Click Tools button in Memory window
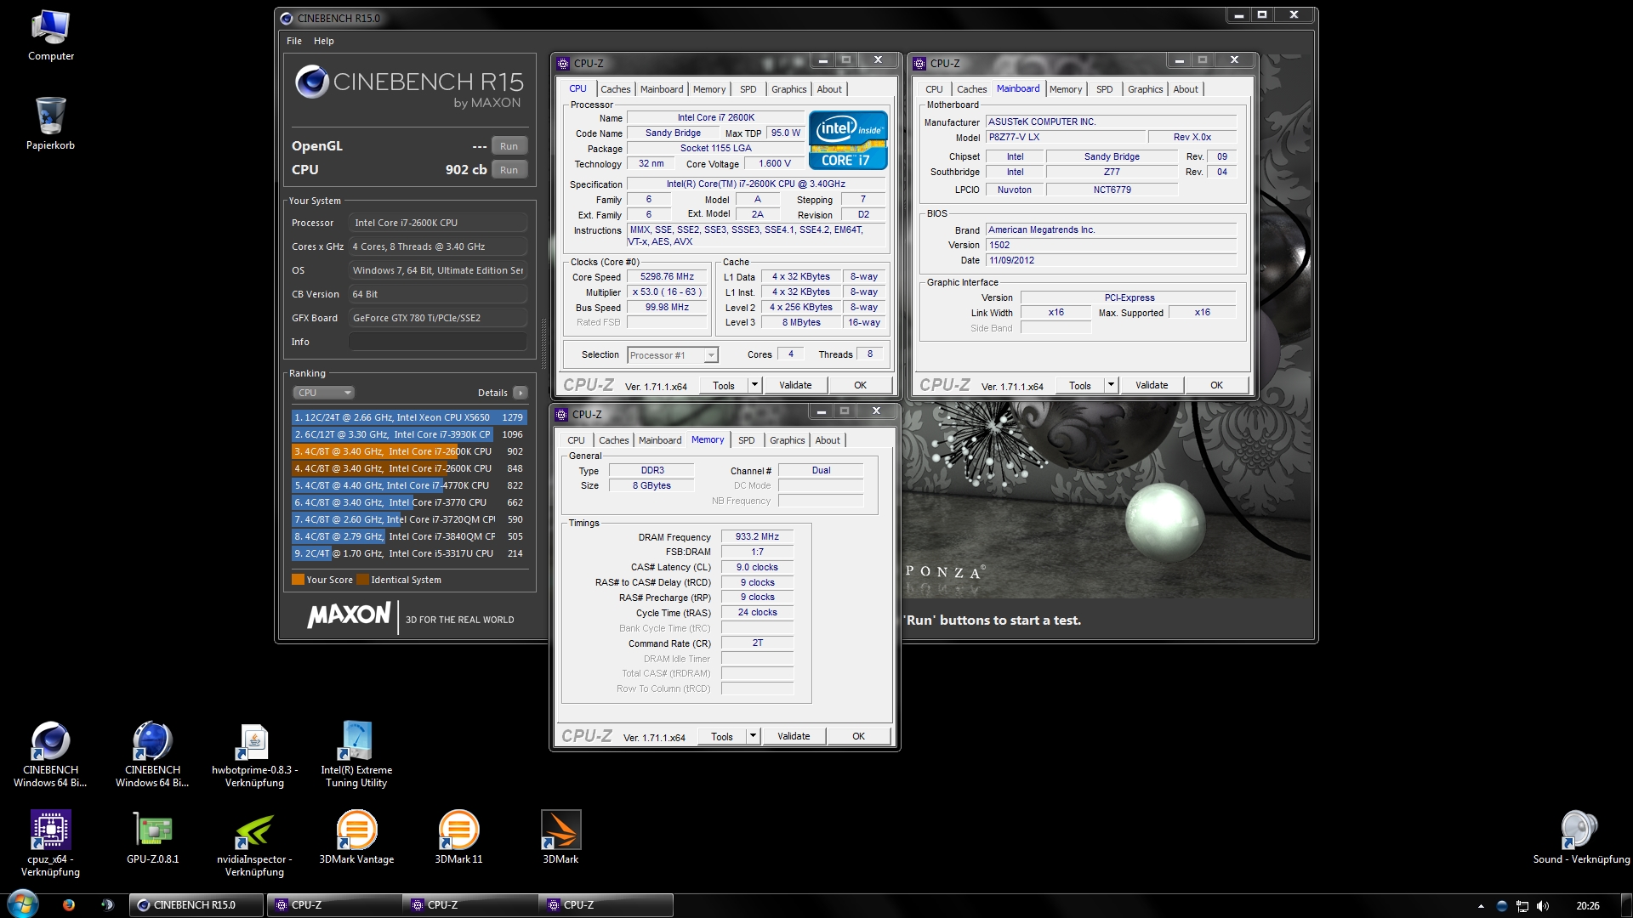The height and width of the screenshot is (918, 1633). coord(722,736)
